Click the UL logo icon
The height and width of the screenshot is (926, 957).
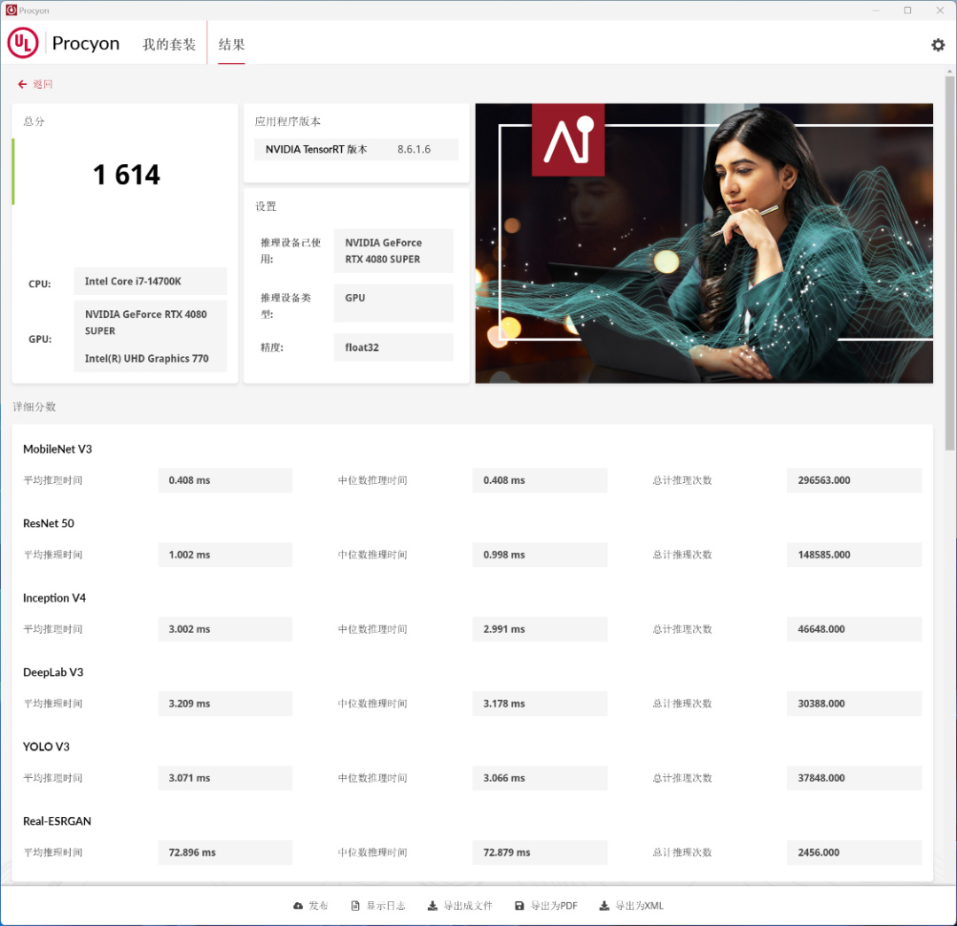[x=22, y=43]
